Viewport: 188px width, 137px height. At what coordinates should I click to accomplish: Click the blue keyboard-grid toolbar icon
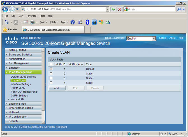coord(94,22)
